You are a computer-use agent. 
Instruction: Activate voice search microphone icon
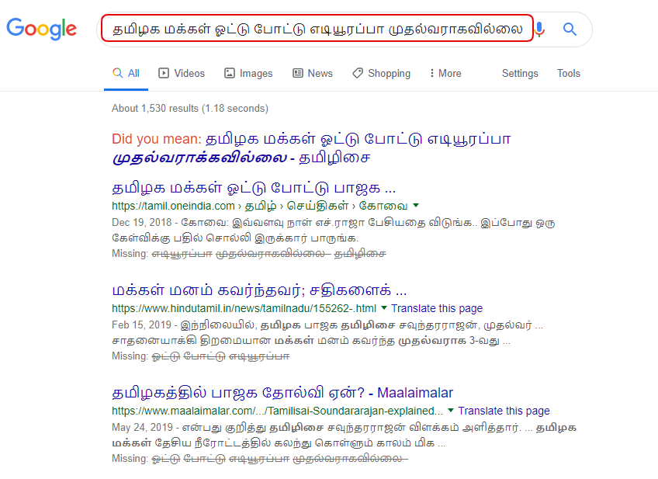[x=539, y=29]
